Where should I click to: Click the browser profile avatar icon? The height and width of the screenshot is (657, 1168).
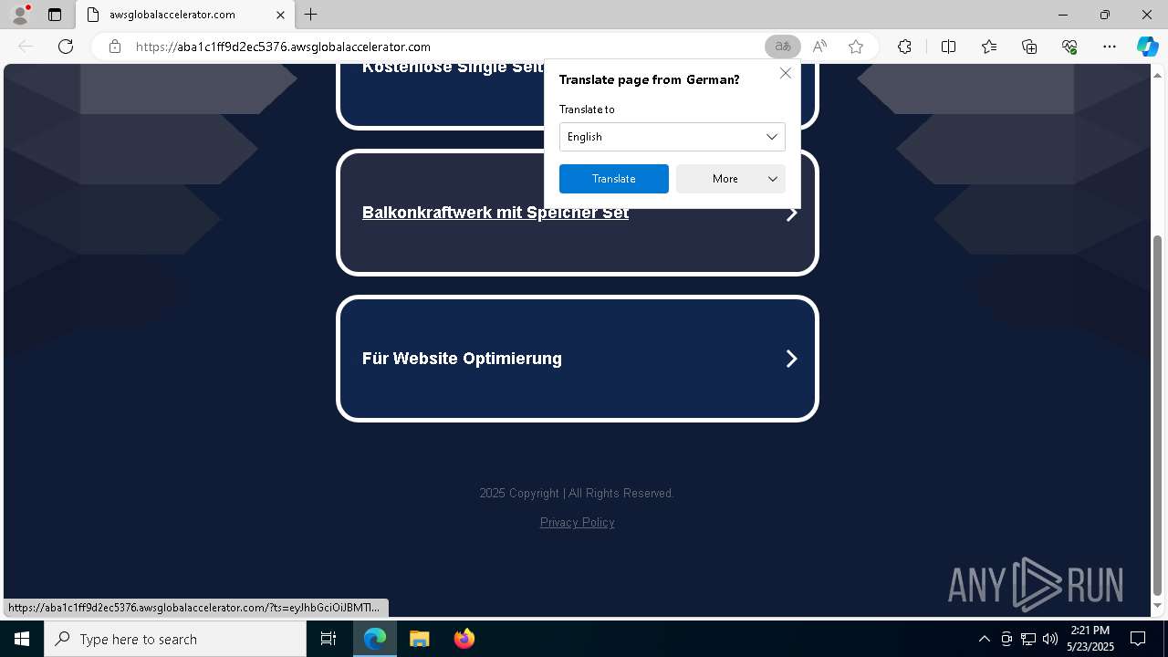(x=20, y=15)
